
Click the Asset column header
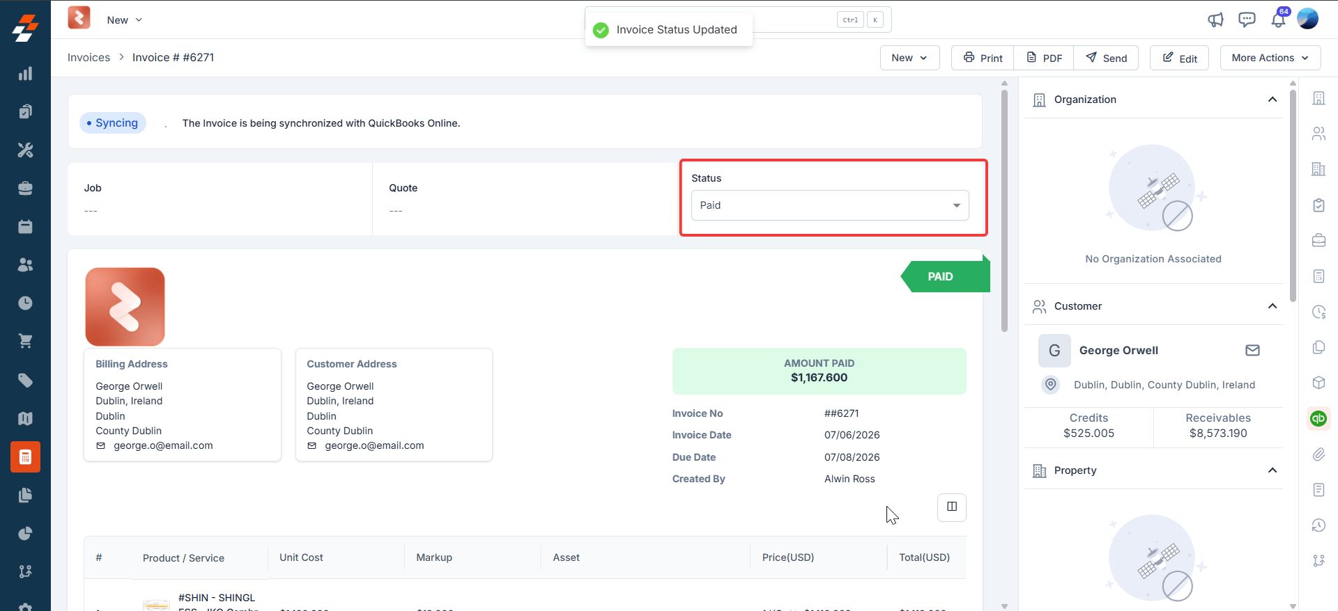(567, 557)
